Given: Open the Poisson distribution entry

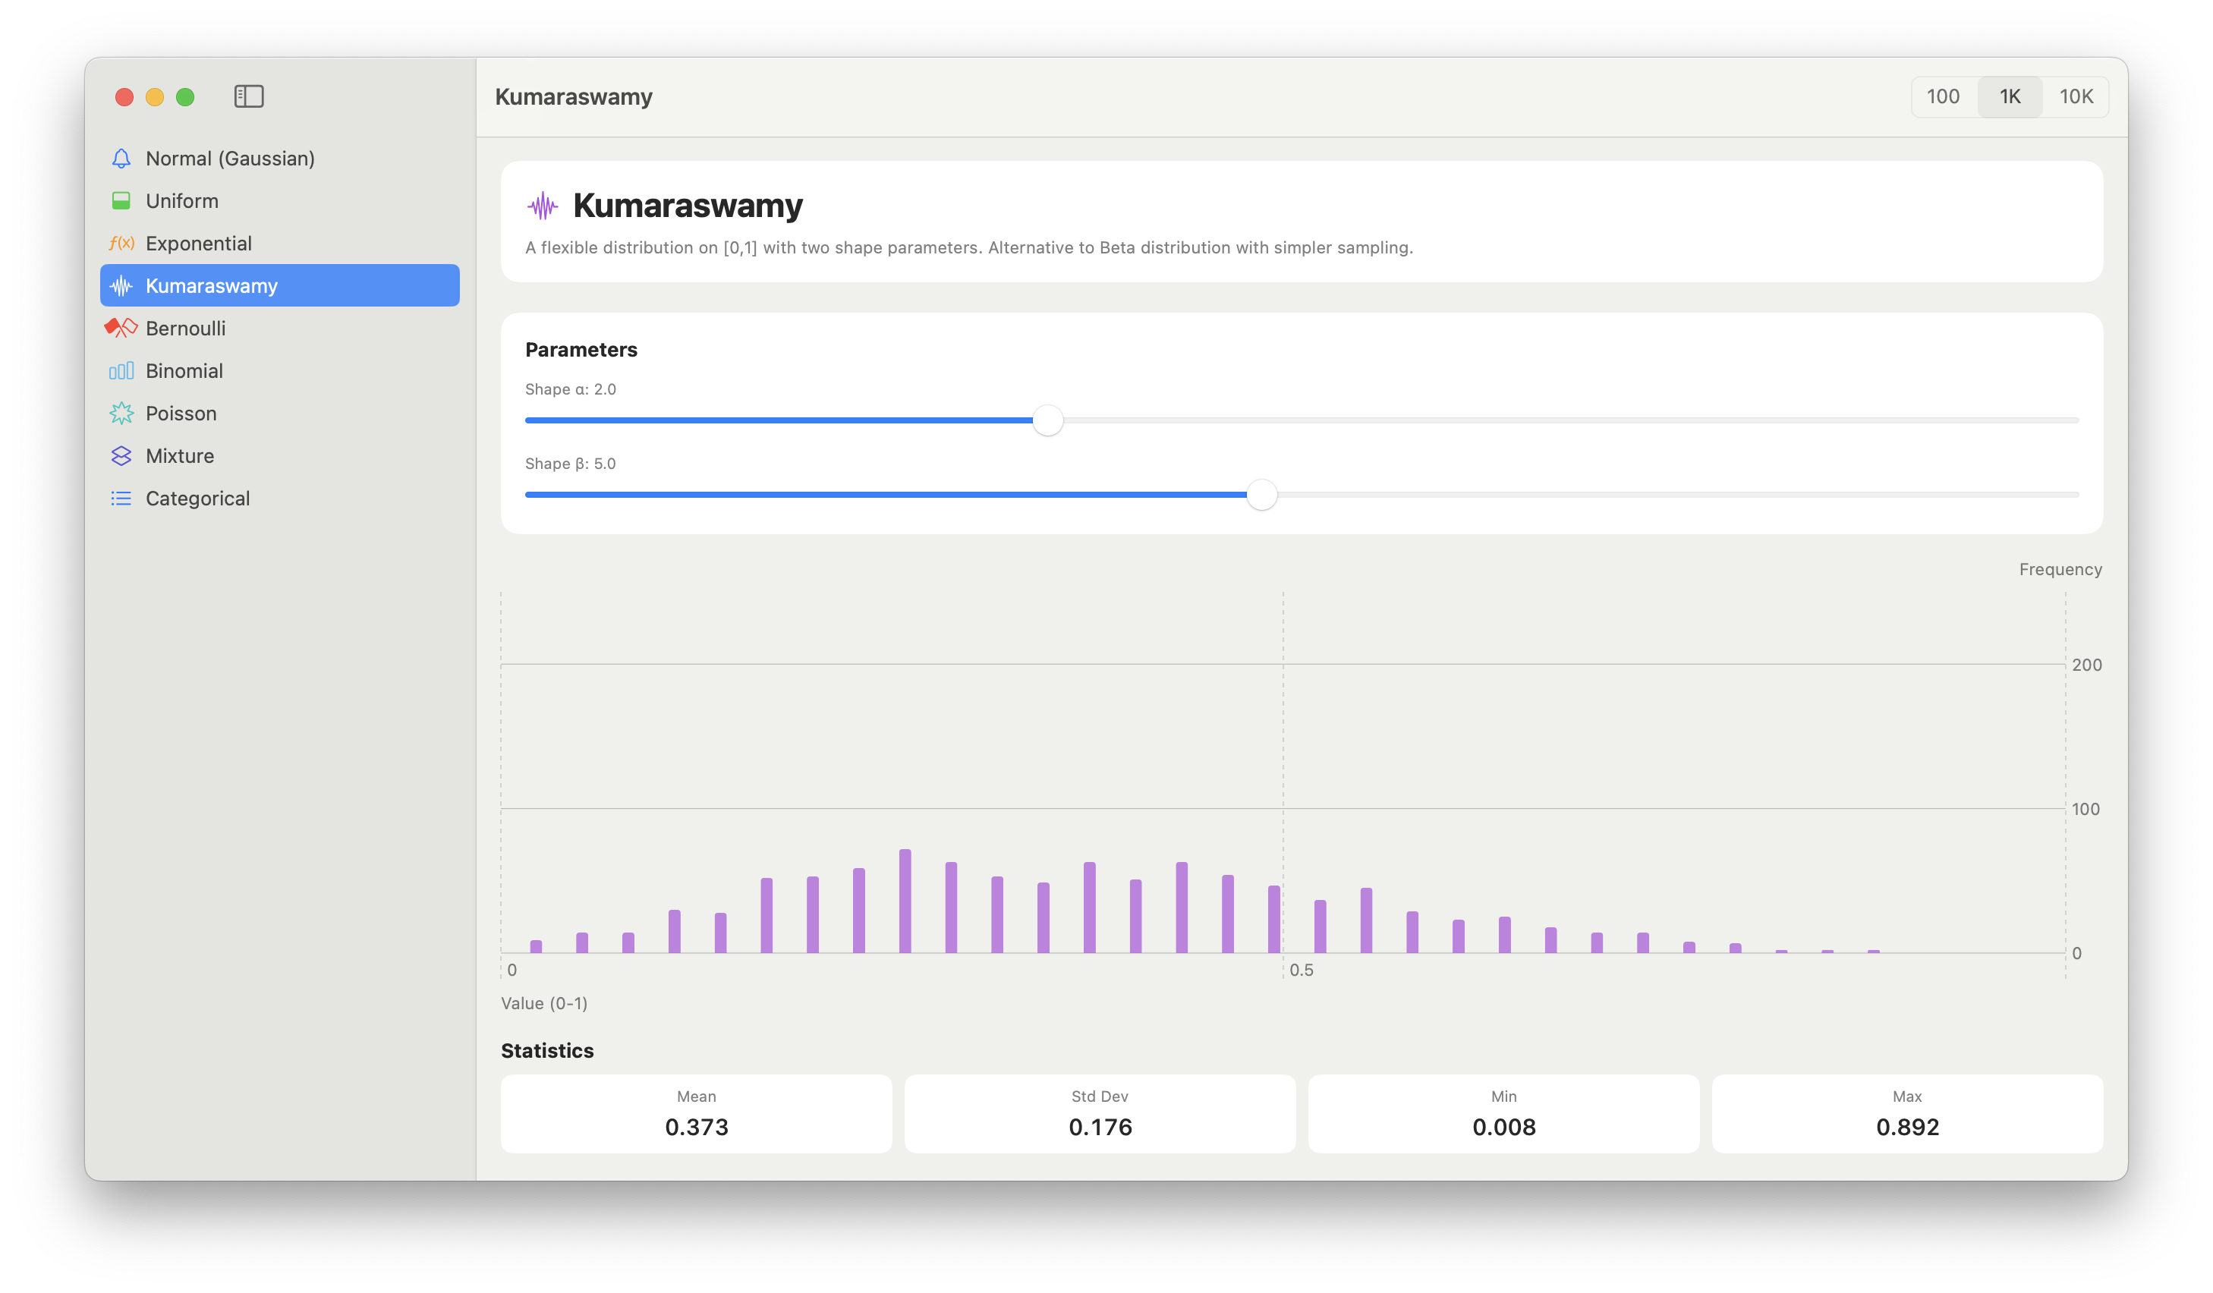Looking at the screenshot, I should coord(181,414).
